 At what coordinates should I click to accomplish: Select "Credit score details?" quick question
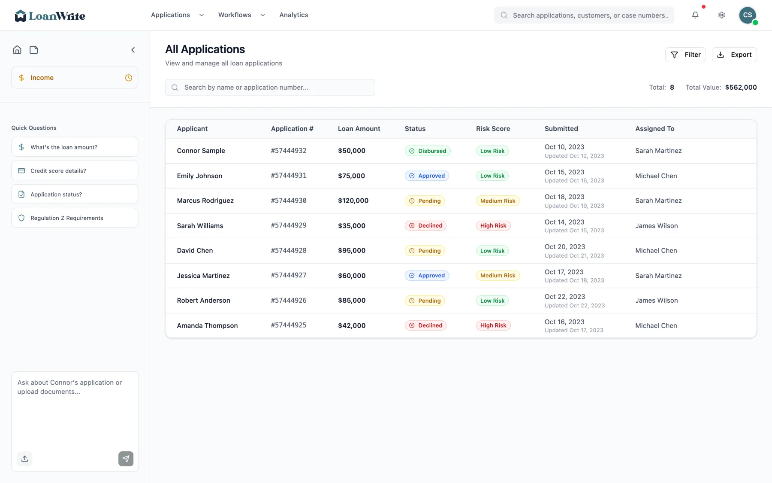(x=75, y=170)
